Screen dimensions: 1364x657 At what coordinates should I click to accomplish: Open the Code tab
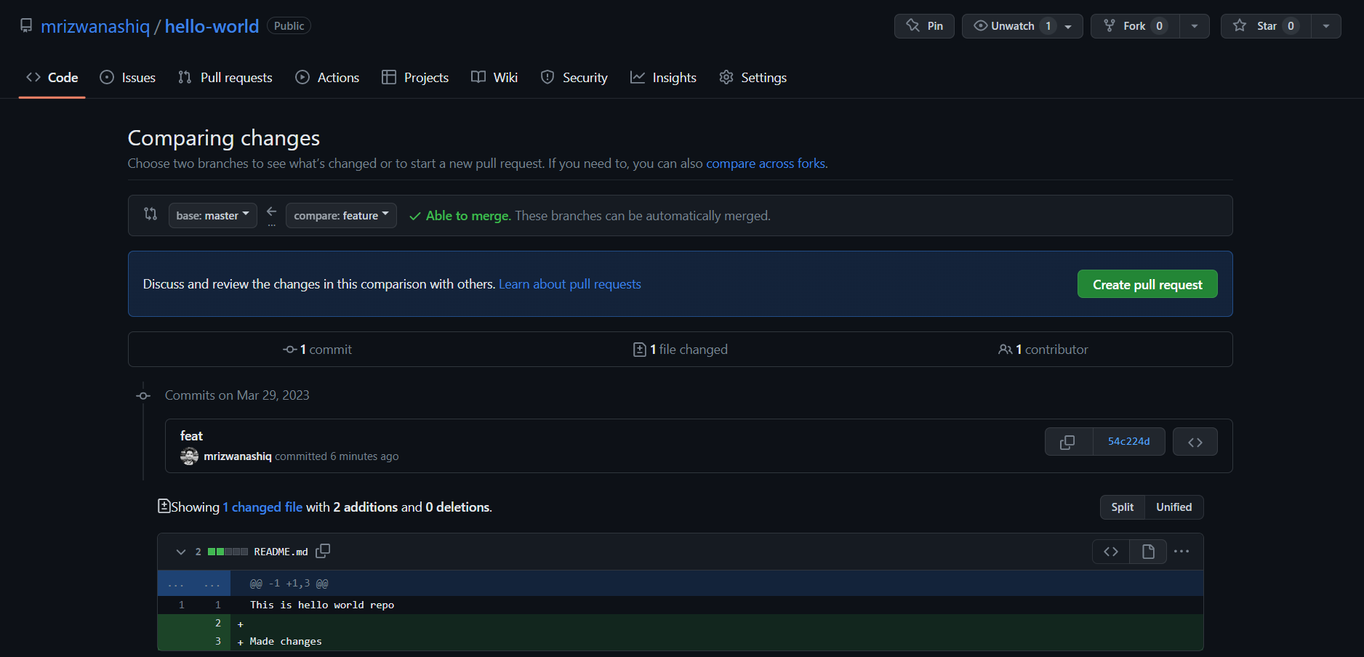[x=52, y=77]
